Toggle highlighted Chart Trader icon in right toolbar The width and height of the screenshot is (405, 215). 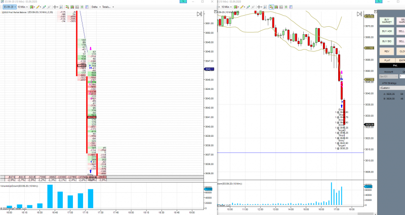(x=271, y=7)
